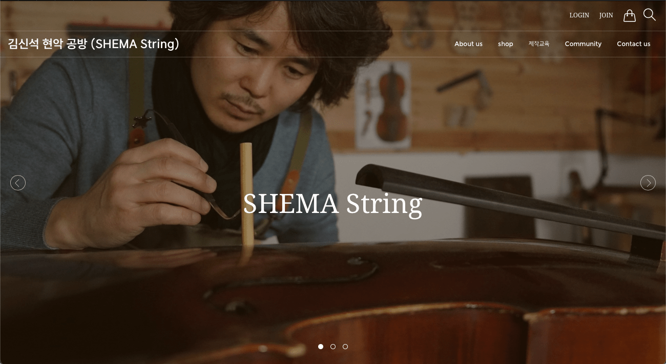Open the 제작교육 menu item
Viewport: 666px width, 364px height.
click(x=539, y=44)
